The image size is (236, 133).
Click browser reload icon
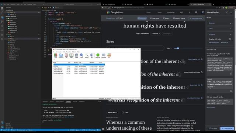(109, 7)
